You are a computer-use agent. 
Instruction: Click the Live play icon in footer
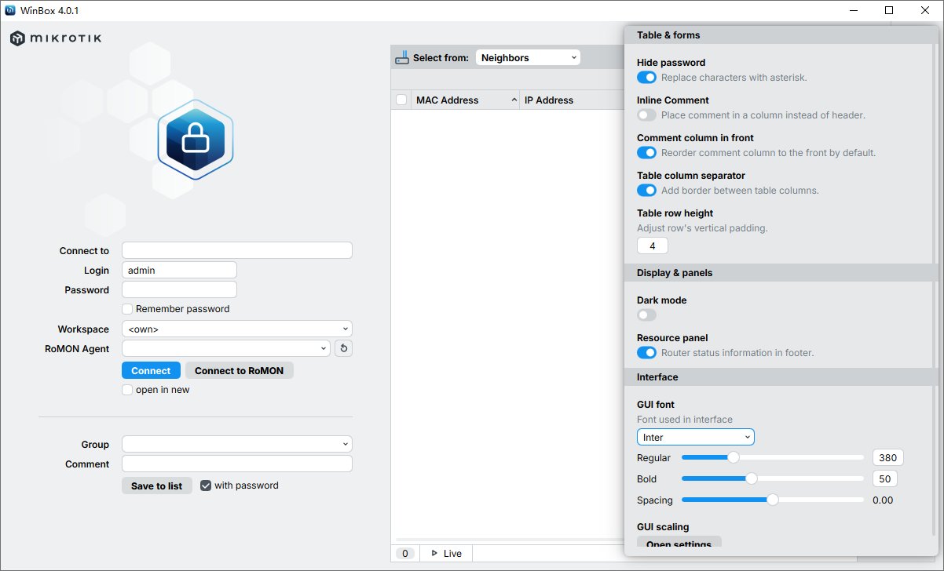coord(434,554)
